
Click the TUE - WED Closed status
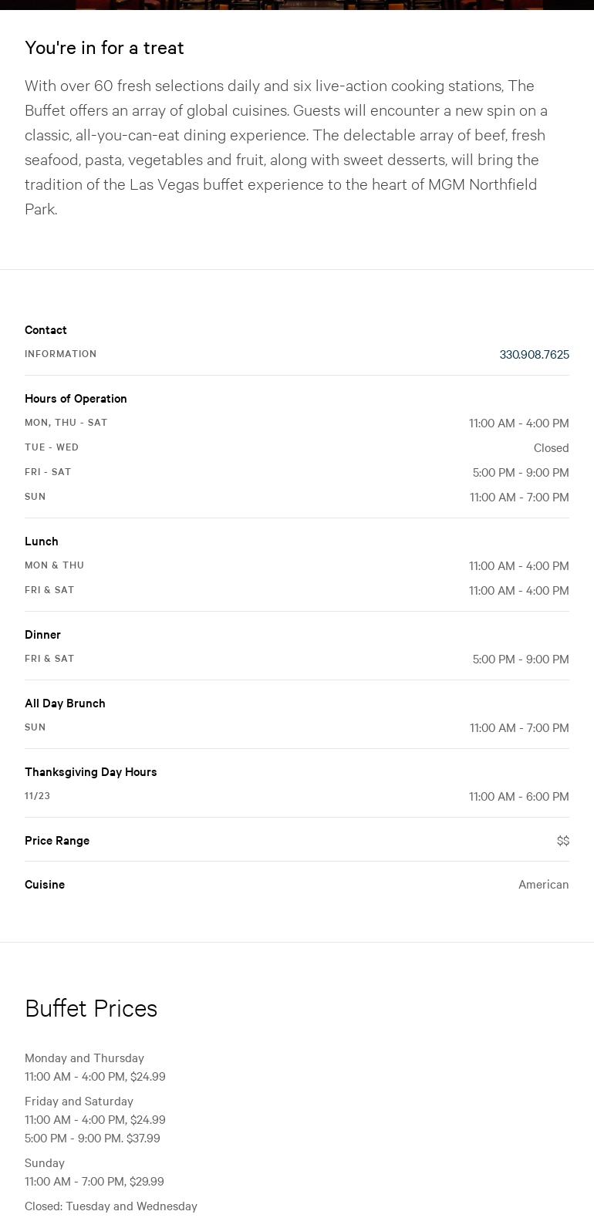551,448
